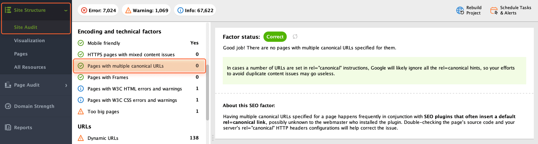Click the Site Structure icon in sidebar
This screenshot has height=144, width=538.
[x=8, y=10]
